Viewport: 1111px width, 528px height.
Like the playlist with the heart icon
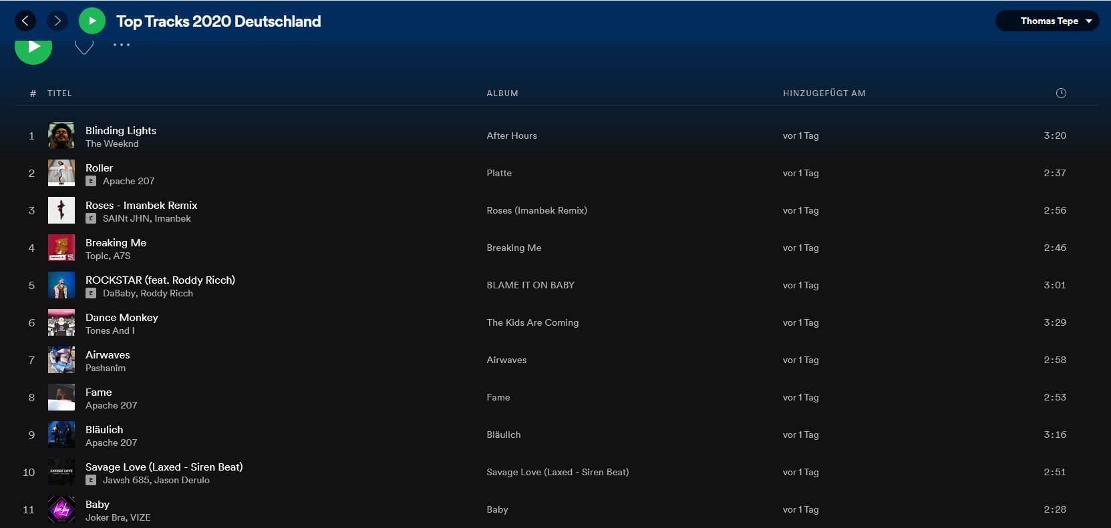(84, 47)
